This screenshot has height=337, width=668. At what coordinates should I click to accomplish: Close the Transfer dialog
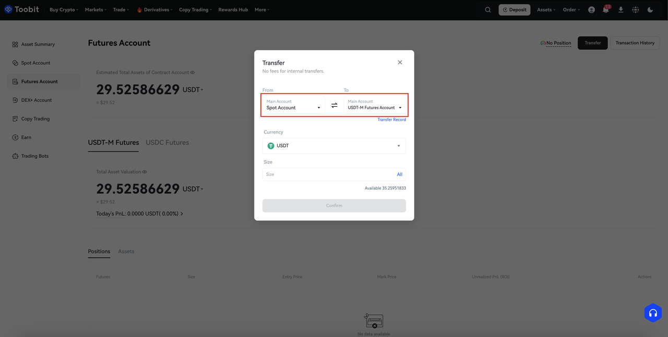[x=400, y=63]
